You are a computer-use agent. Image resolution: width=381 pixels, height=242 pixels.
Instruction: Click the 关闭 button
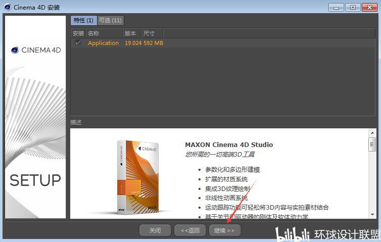coord(155,230)
